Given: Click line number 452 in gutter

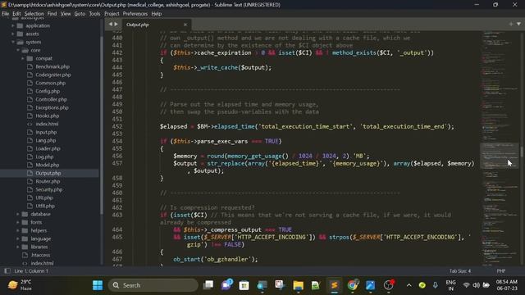Looking at the screenshot, I should coord(117,126).
